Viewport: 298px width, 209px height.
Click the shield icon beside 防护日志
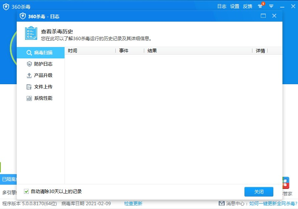29,64
